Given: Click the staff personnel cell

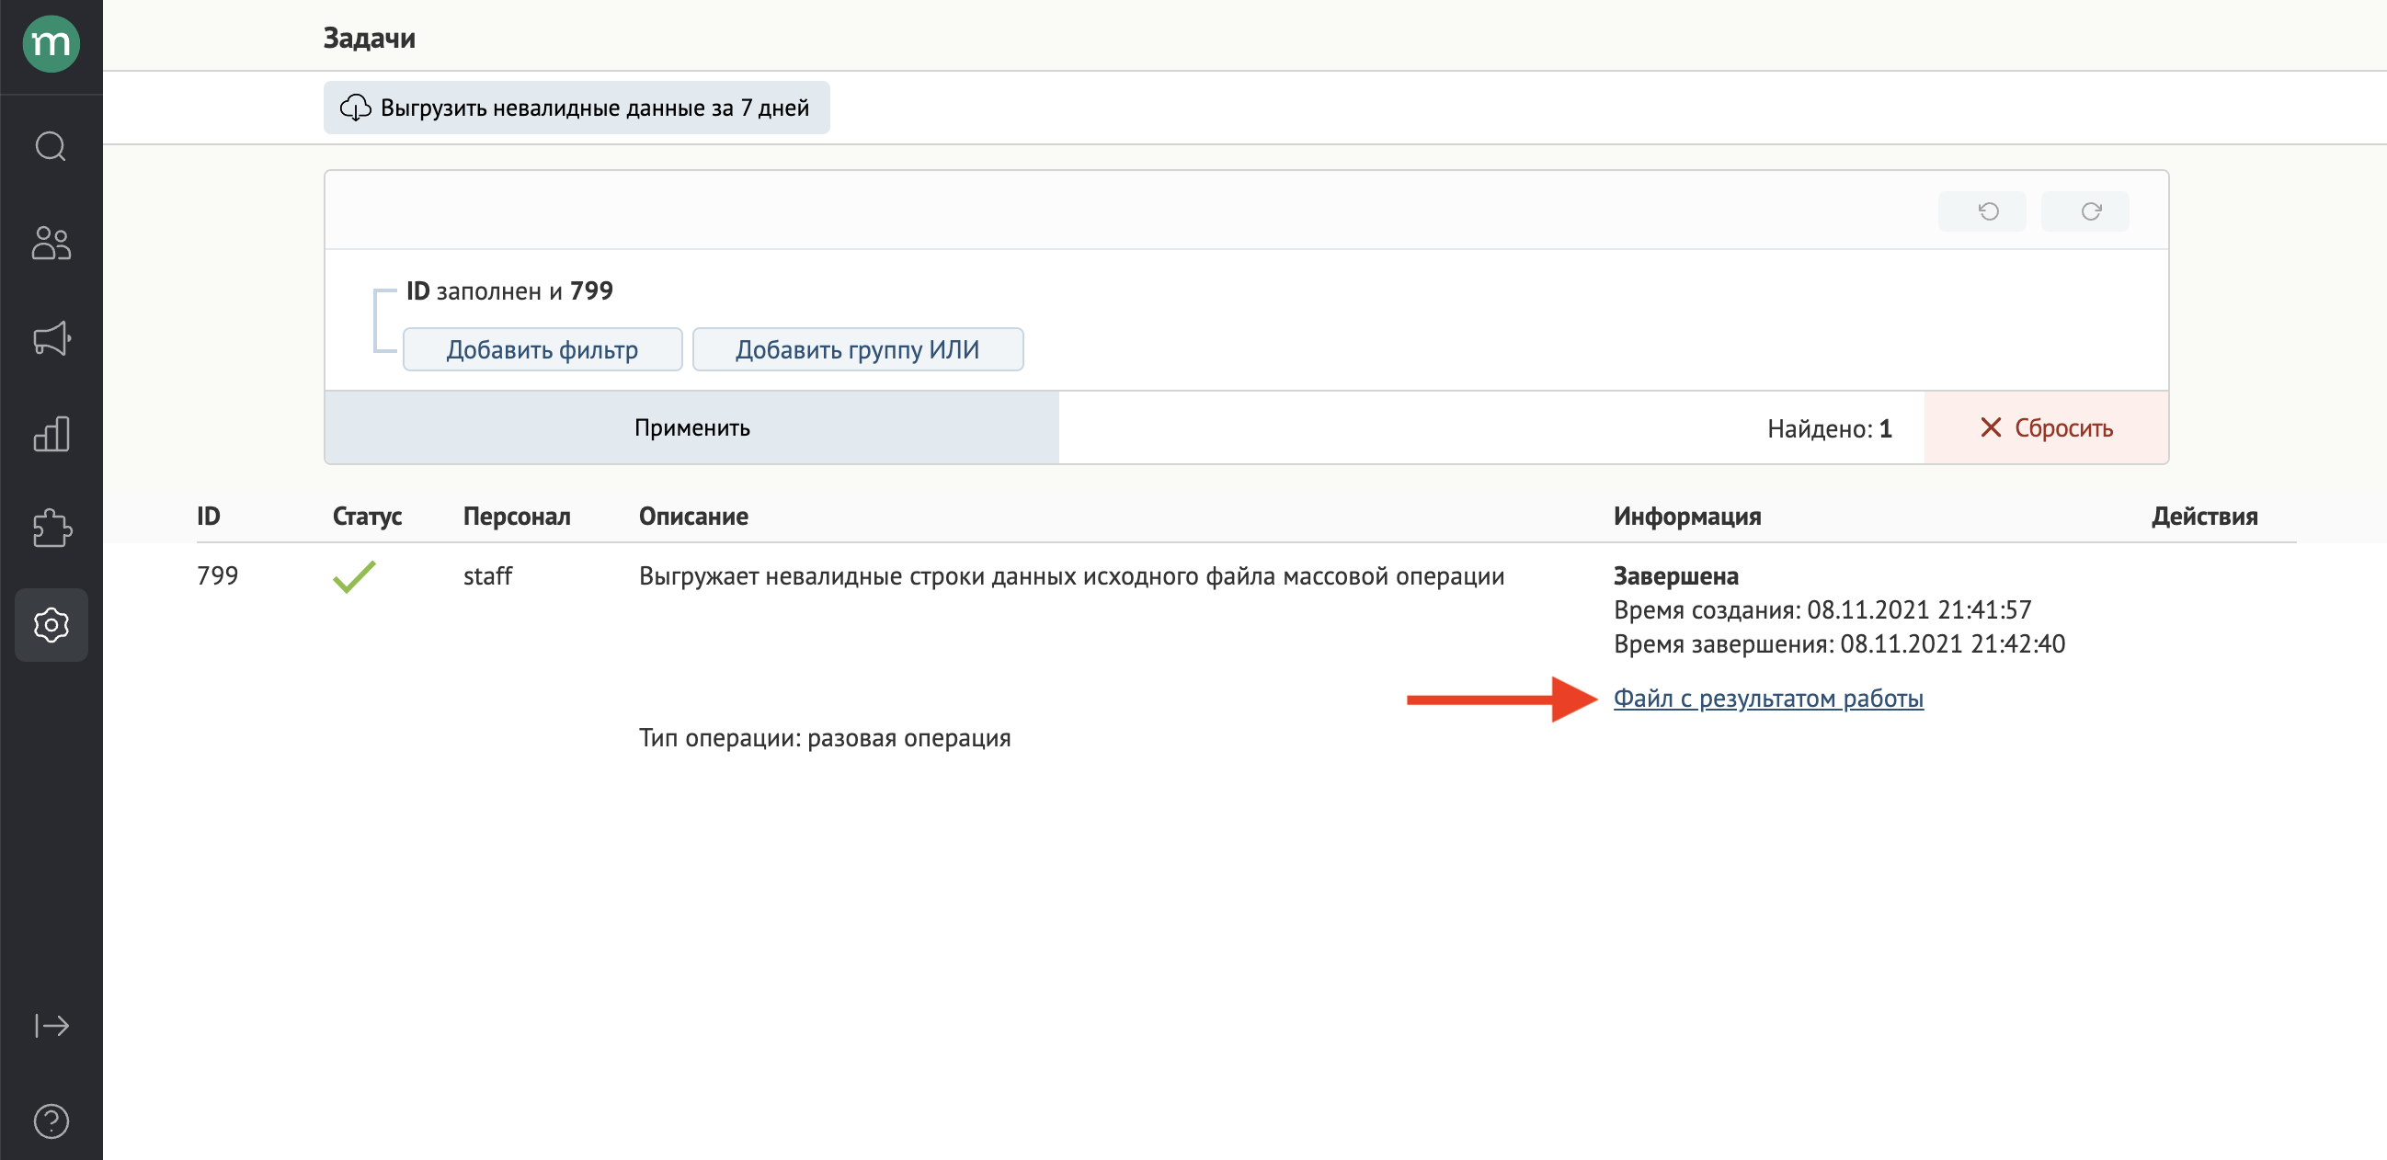Looking at the screenshot, I should (x=487, y=575).
